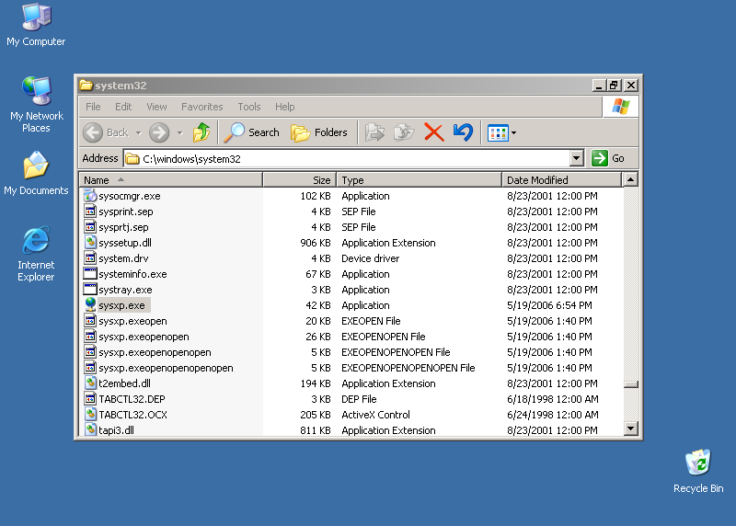Open the View menu
736x526 pixels.
[x=156, y=107]
